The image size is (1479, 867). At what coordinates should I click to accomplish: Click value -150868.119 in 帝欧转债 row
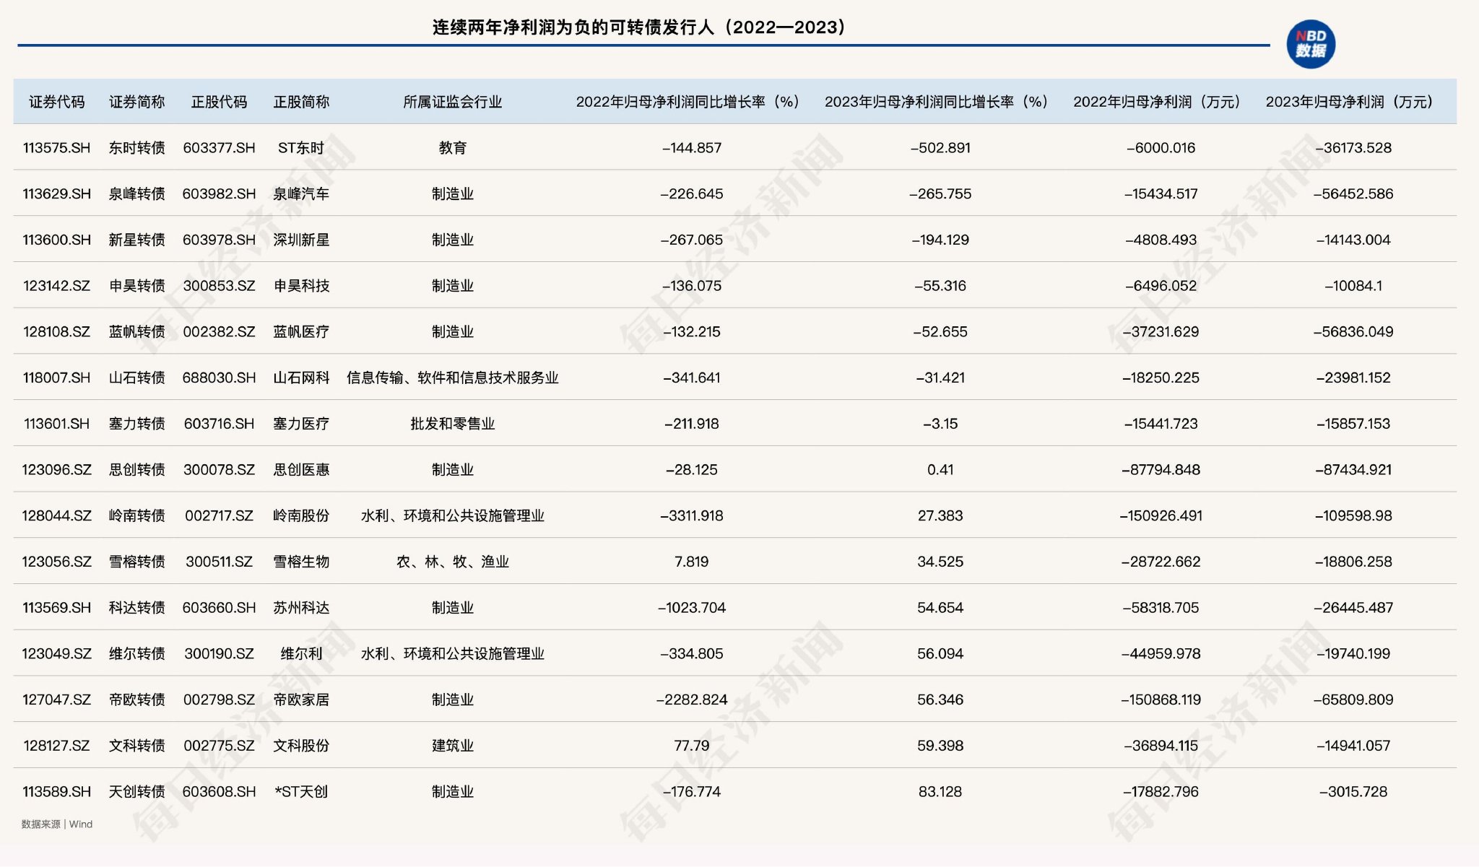(1161, 700)
